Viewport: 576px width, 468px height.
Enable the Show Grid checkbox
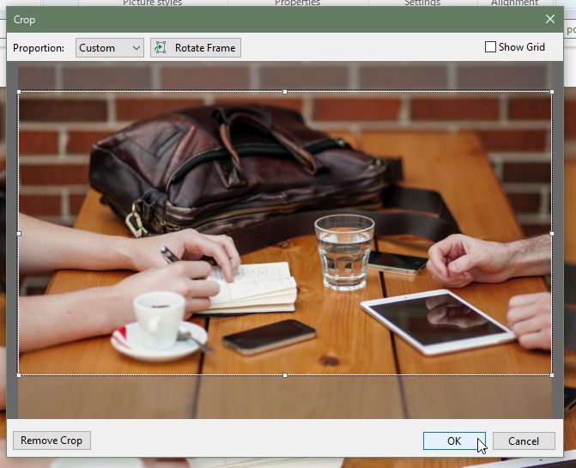point(491,47)
